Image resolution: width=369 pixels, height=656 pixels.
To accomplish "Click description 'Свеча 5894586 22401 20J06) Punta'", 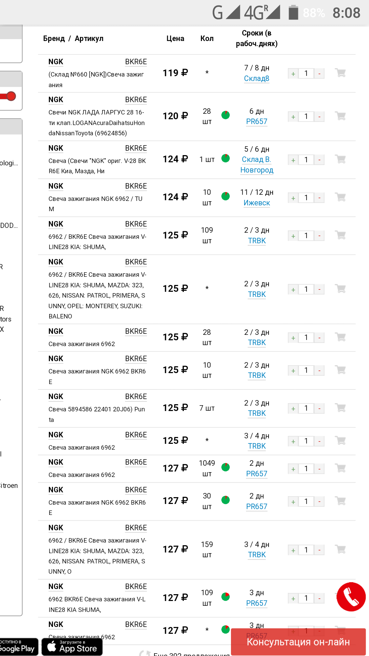I will (97, 414).
